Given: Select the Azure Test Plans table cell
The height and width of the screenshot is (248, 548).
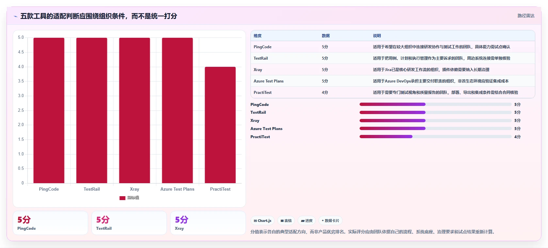Looking at the screenshot, I should 268,81.
